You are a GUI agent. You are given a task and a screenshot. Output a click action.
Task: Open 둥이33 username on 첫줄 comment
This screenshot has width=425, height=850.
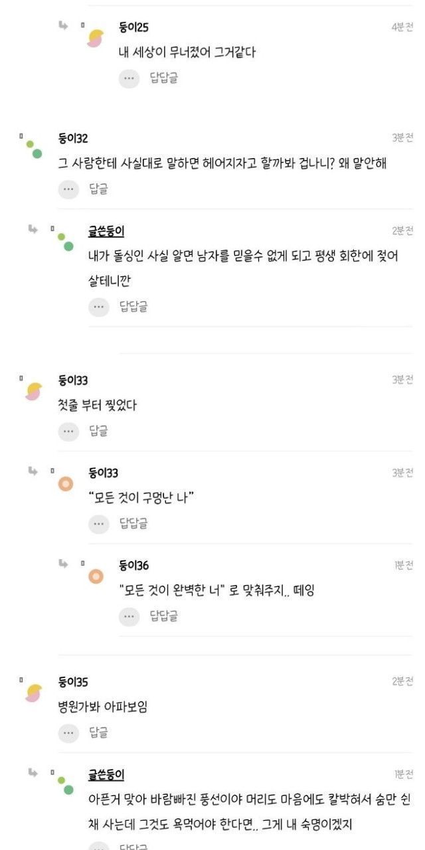pos(73,381)
